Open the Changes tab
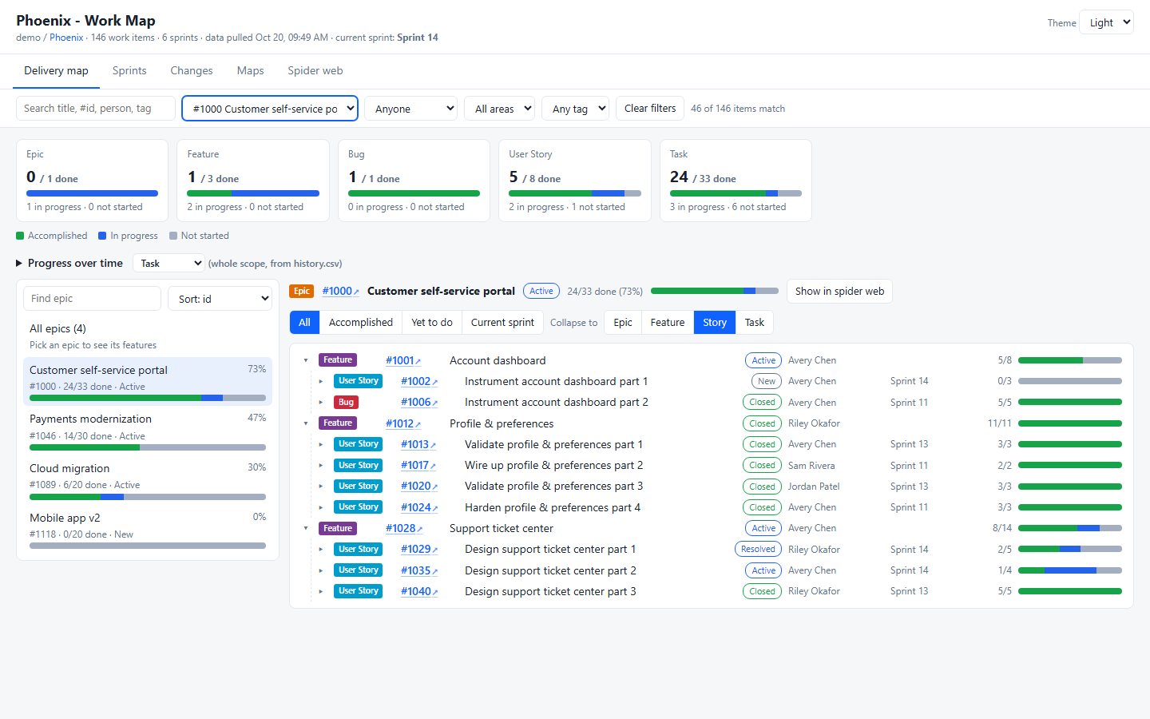Viewport: 1150px width, 719px height. (x=192, y=71)
